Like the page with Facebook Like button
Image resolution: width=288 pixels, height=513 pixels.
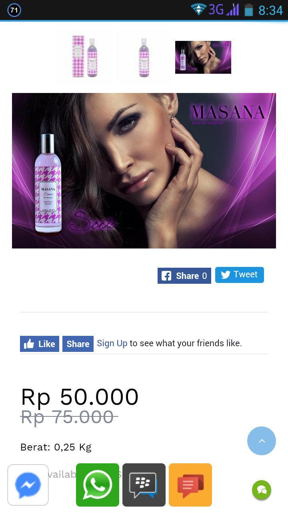(x=40, y=344)
